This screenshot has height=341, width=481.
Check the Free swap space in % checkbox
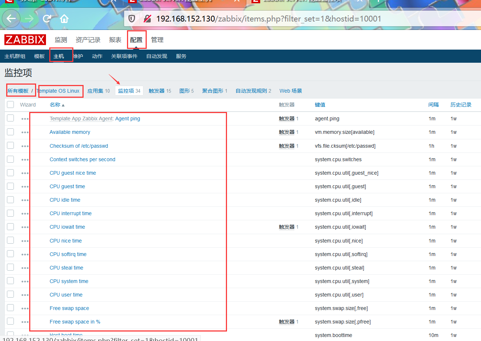tap(11, 321)
